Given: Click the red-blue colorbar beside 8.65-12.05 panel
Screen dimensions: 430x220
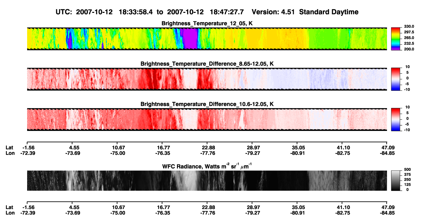Looking at the screenshot, I should click(395, 79).
